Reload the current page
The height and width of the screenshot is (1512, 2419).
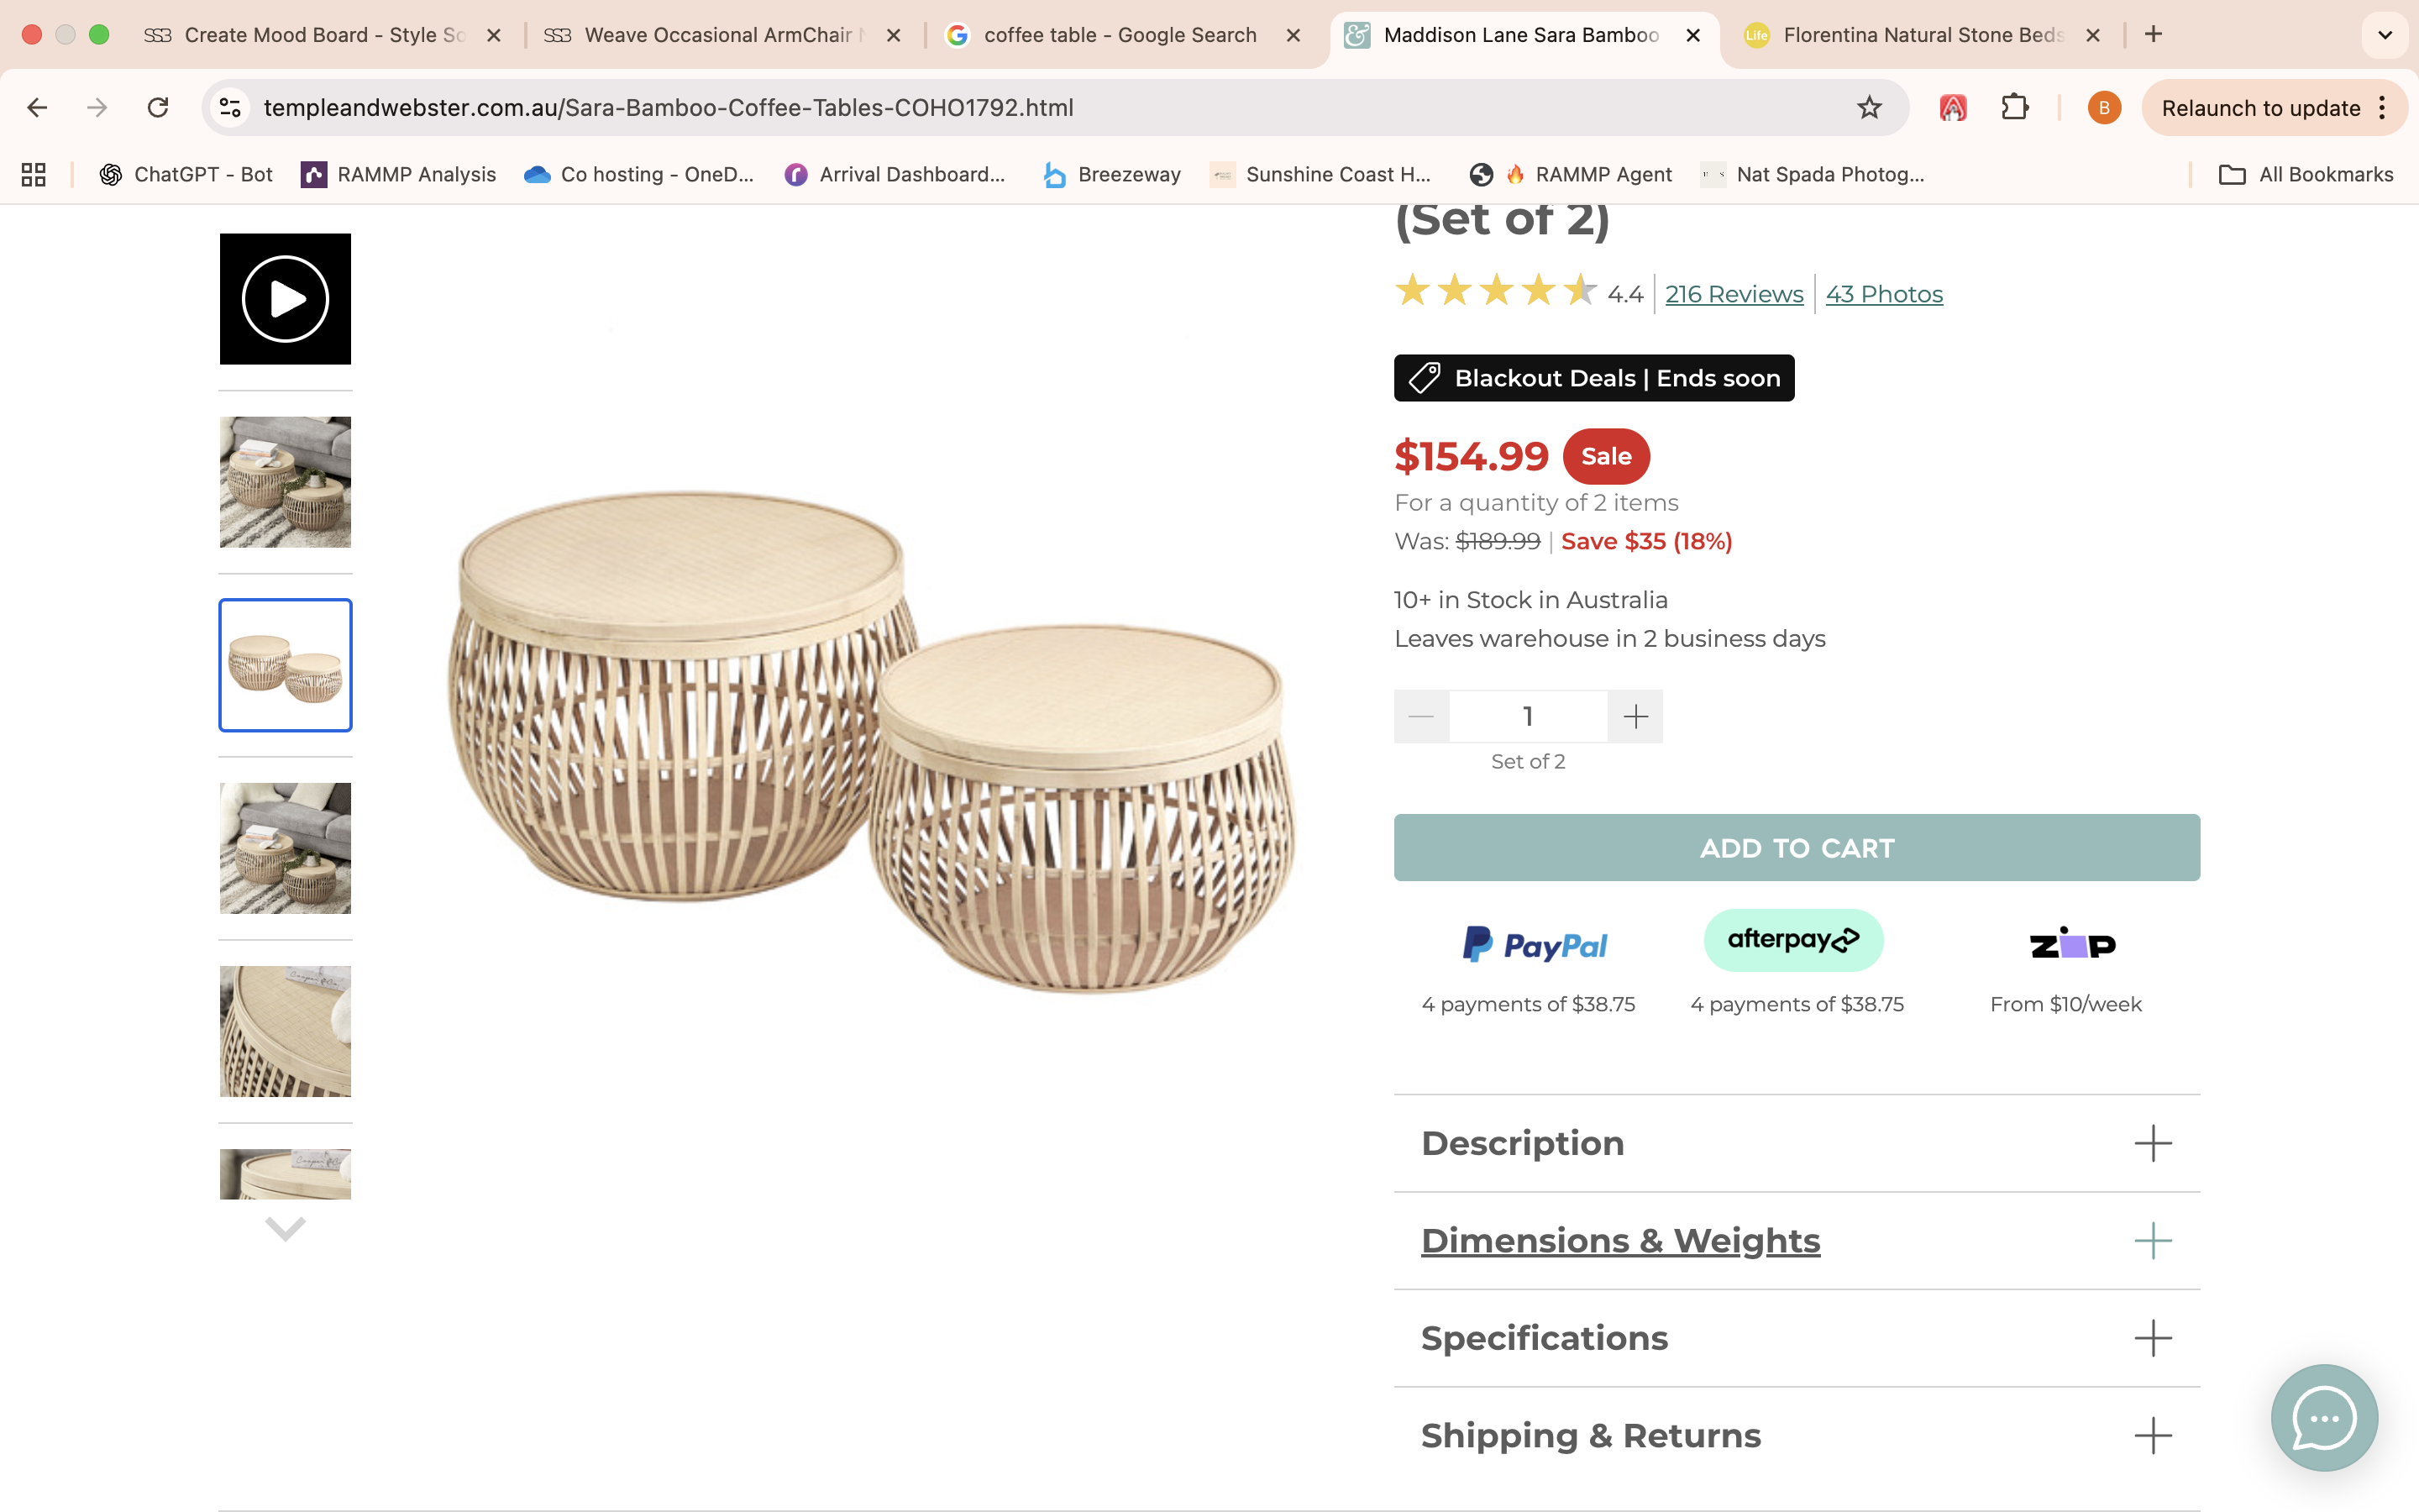tap(158, 108)
